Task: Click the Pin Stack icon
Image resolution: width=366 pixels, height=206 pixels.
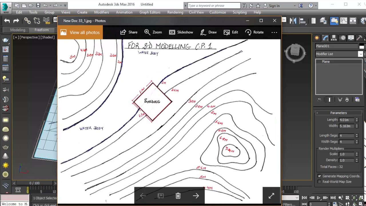Action: click(x=319, y=100)
